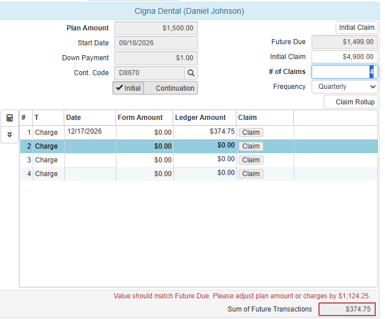Click the Down Payment $1.00 field
The width and height of the screenshot is (385, 319).
(x=156, y=58)
